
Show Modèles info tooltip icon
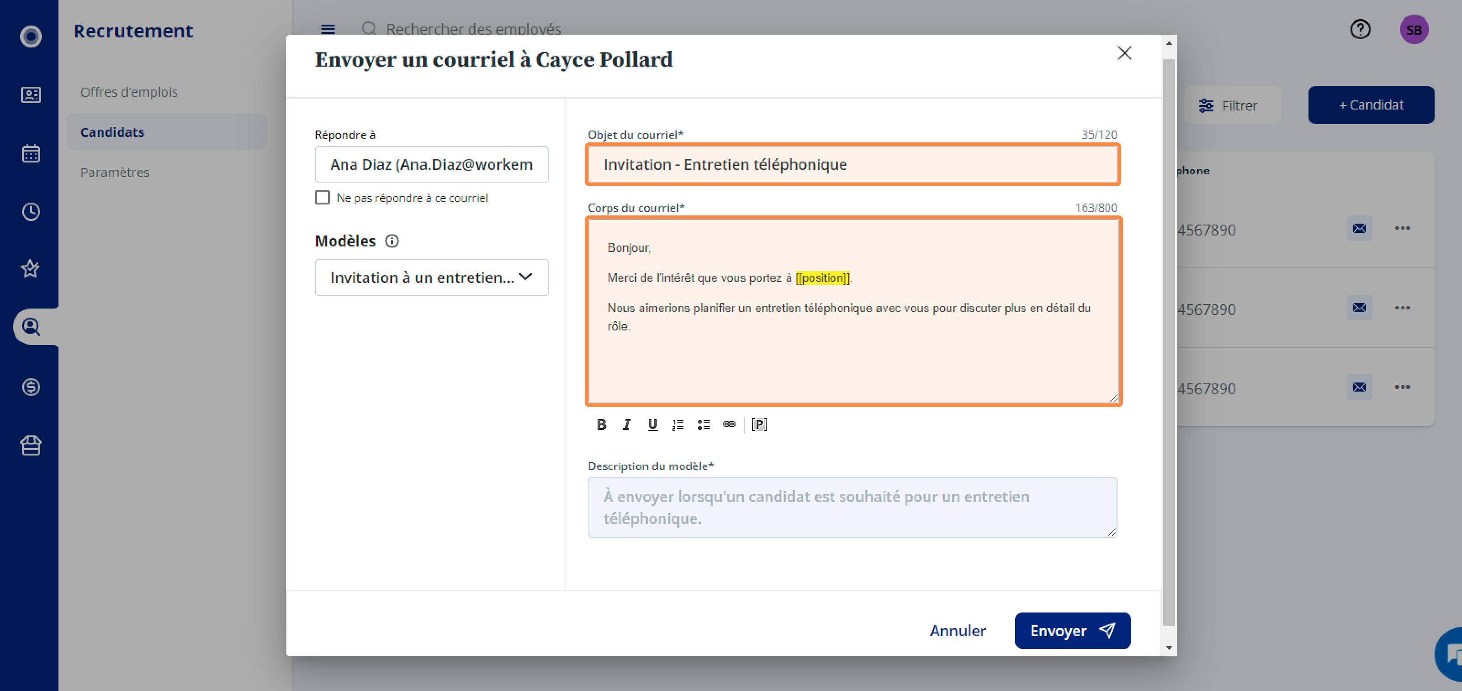click(392, 241)
